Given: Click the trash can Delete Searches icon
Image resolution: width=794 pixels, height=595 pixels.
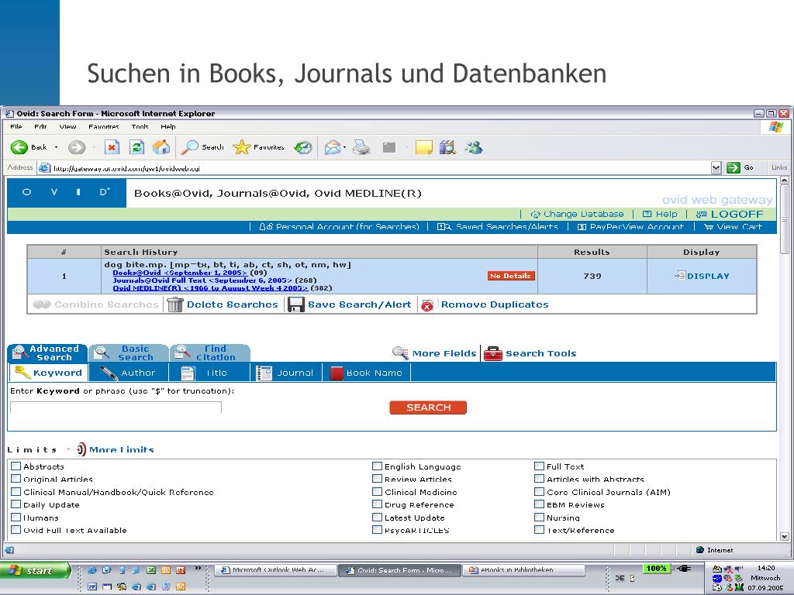Looking at the screenshot, I should tap(174, 304).
